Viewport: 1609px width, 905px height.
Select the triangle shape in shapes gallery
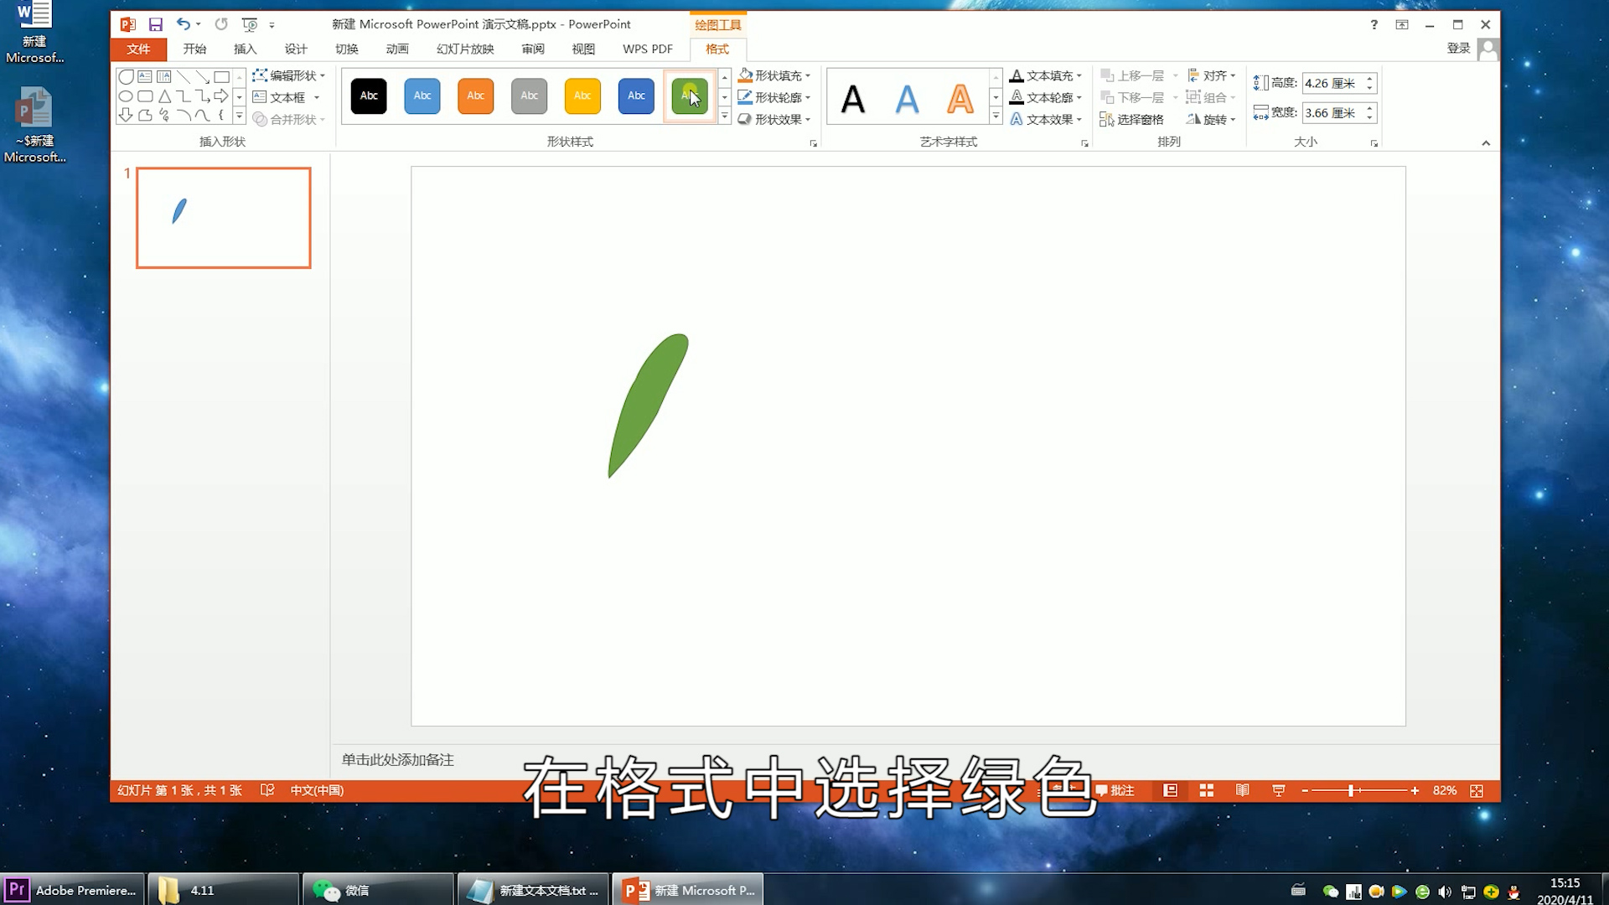(x=165, y=96)
